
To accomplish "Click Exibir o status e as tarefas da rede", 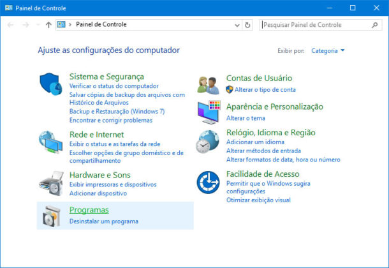I will tap(115, 144).
